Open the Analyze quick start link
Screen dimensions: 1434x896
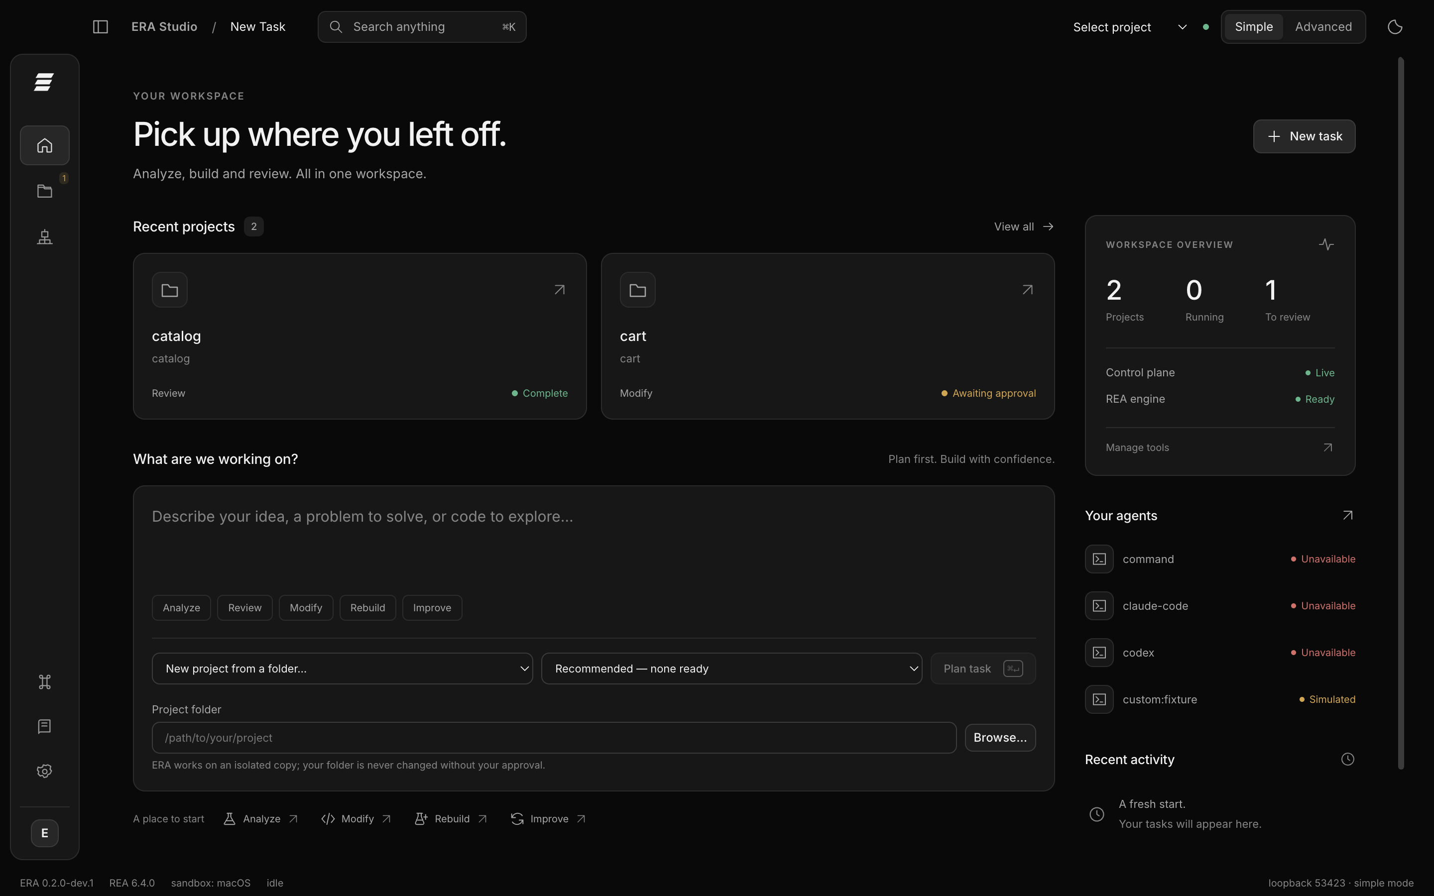tap(261, 819)
